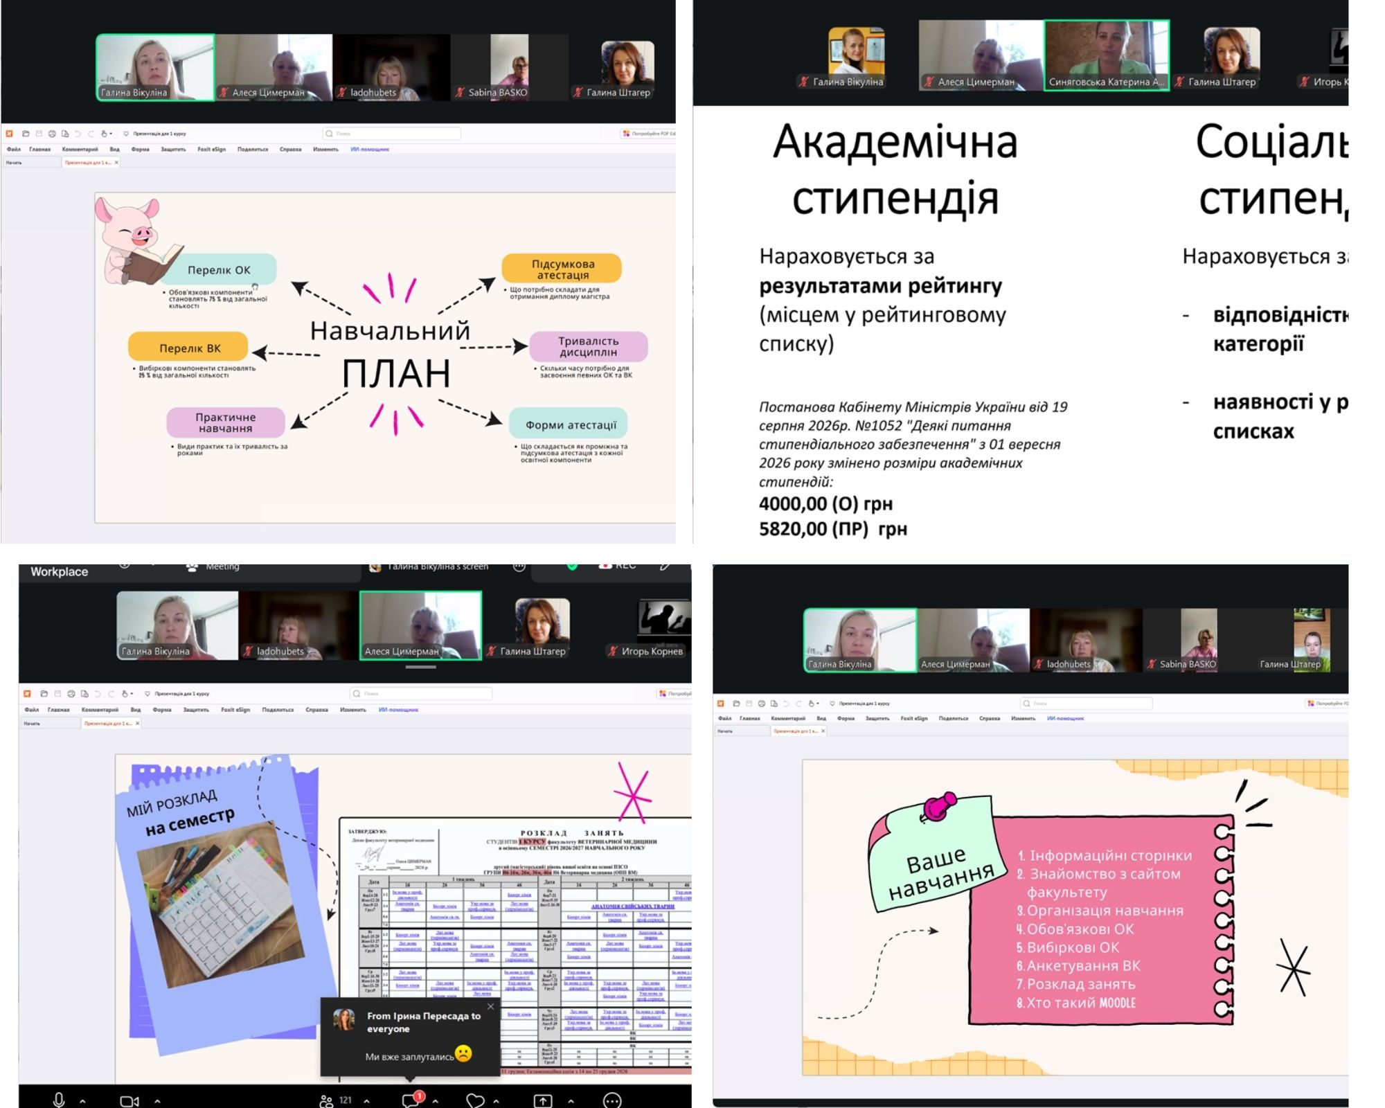
Task: Click the Попробуйте button in the bottom-right screenshot
Action: (1327, 703)
